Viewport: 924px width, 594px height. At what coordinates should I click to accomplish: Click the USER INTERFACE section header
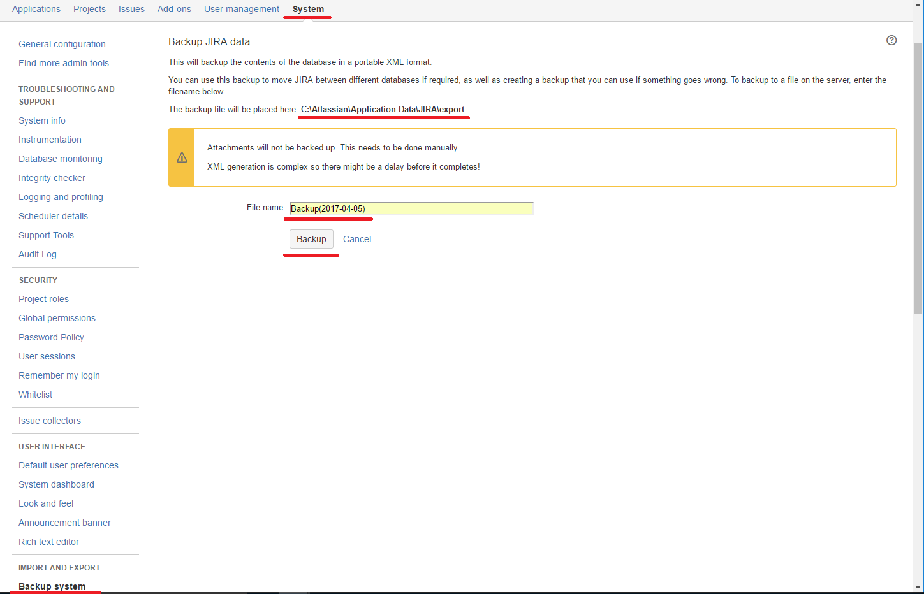[x=52, y=446]
